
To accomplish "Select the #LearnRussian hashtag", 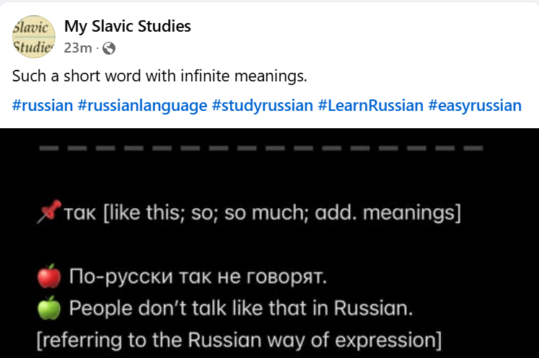I will point(370,105).
